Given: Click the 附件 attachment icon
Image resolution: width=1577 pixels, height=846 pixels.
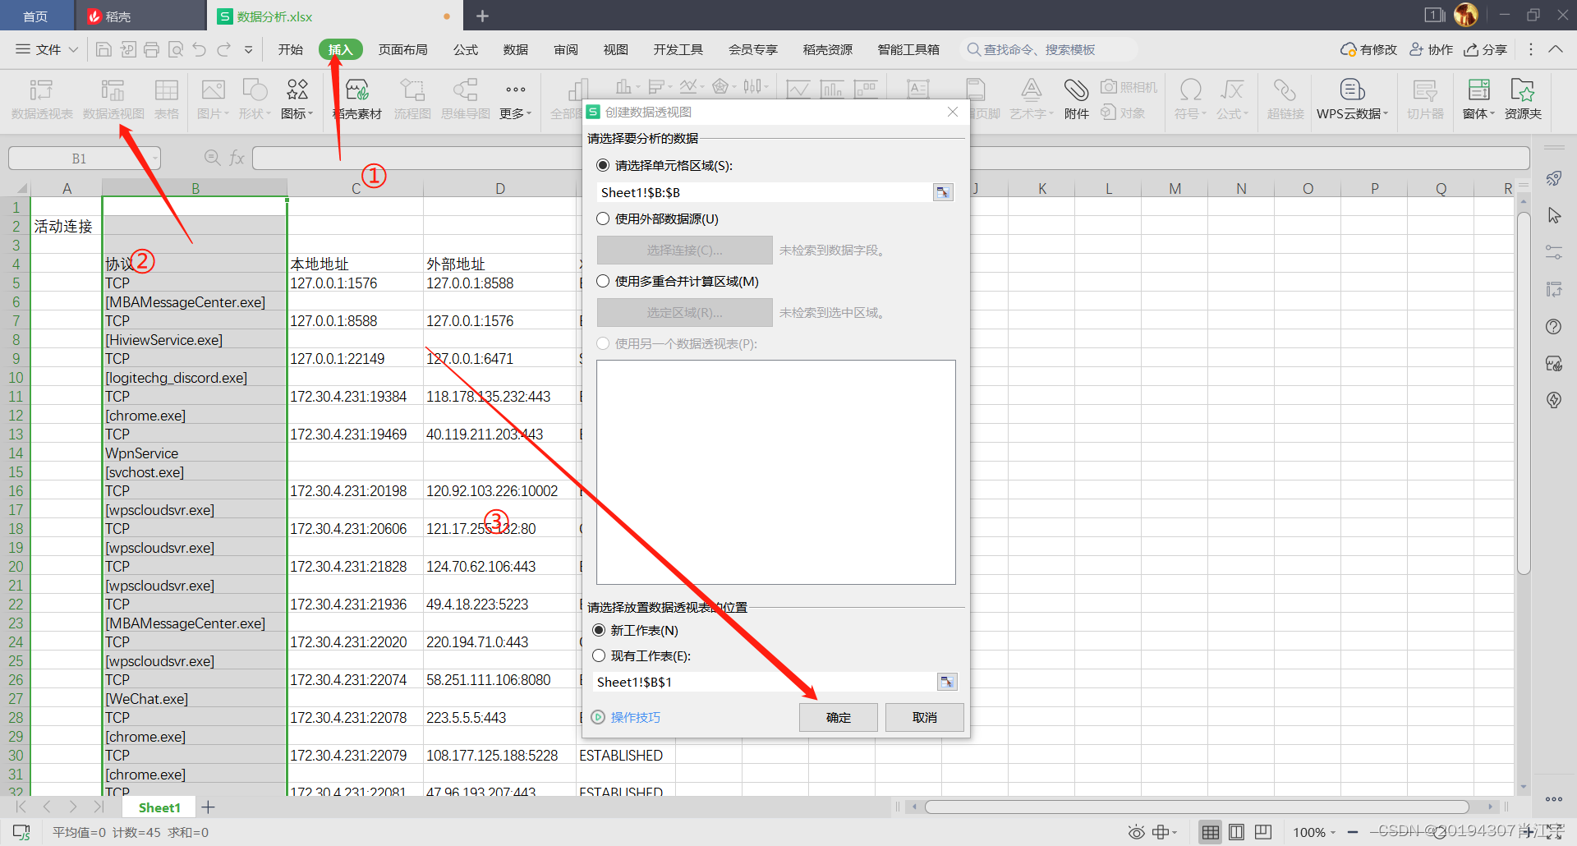Looking at the screenshot, I should click(1076, 99).
